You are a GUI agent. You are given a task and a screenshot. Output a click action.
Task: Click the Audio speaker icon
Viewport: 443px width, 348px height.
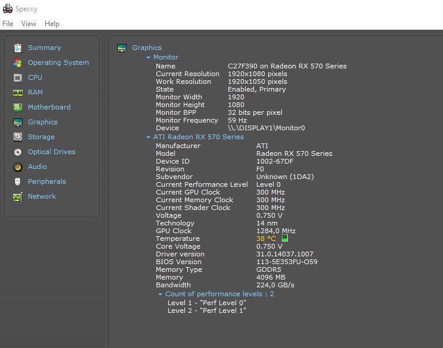point(18,167)
